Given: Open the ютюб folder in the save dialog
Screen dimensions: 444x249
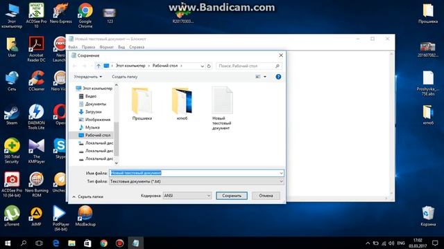Looking at the screenshot, I should (x=182, y=104).
